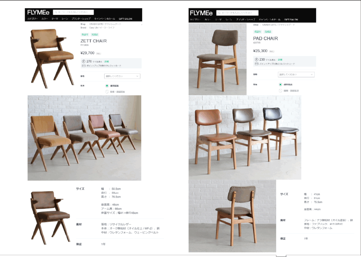Open the option dropdown on ZETT CHAIR page
This screenshot has width=361, height=257.
pyautogui.click(x=122, y=76)
